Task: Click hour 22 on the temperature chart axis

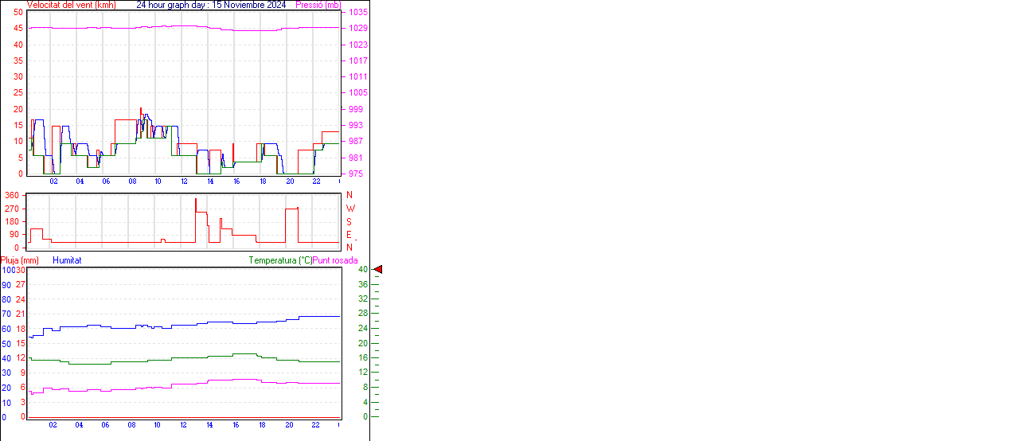Action: click(315, 425)
